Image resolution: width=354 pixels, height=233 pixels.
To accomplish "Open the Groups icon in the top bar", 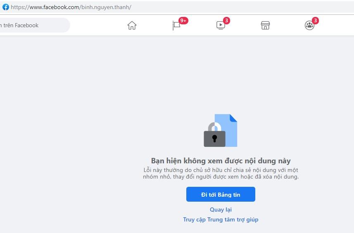I will (x=309, y=25).
